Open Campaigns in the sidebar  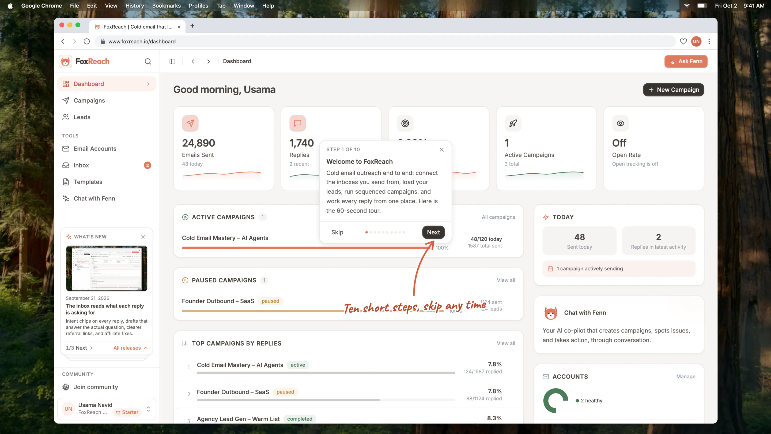coord(107,100)
